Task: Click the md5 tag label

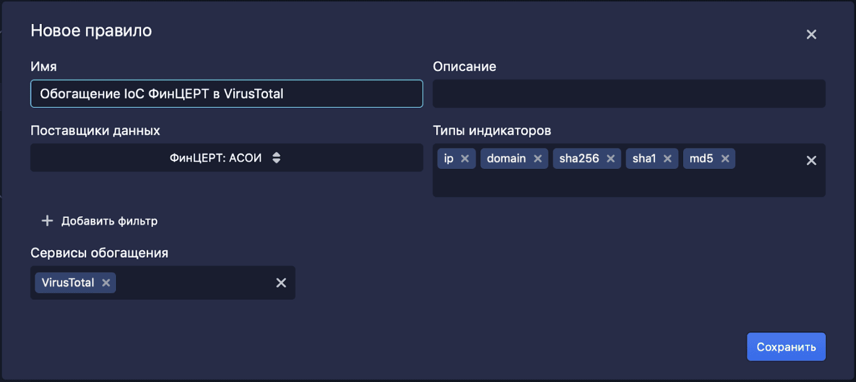Action: coord(701,159)
